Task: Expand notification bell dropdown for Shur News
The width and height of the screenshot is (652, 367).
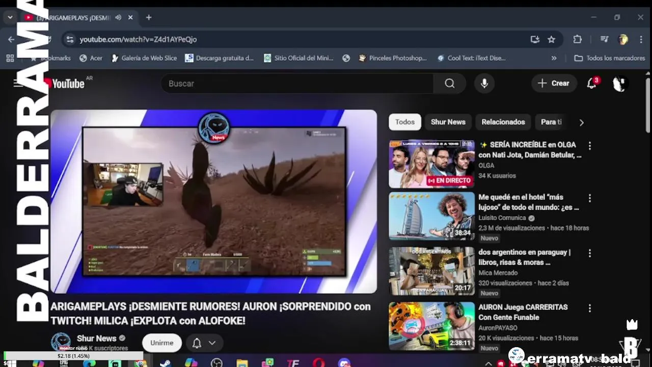Action: coord(204,343)
